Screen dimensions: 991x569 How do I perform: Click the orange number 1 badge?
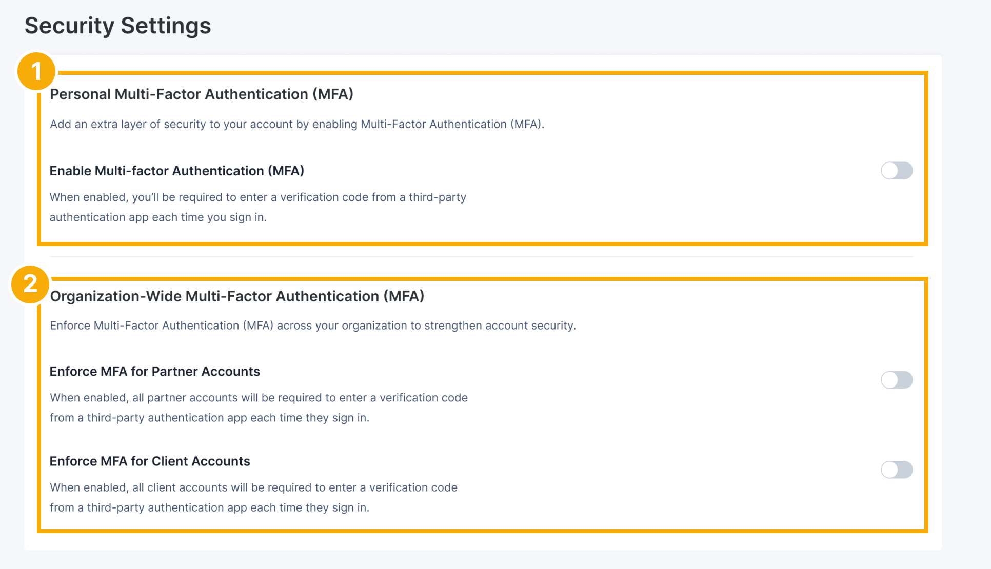pyautogui.click(x=36, y=71)
